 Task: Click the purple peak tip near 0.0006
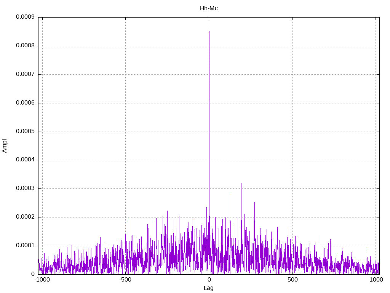(209, 101)
